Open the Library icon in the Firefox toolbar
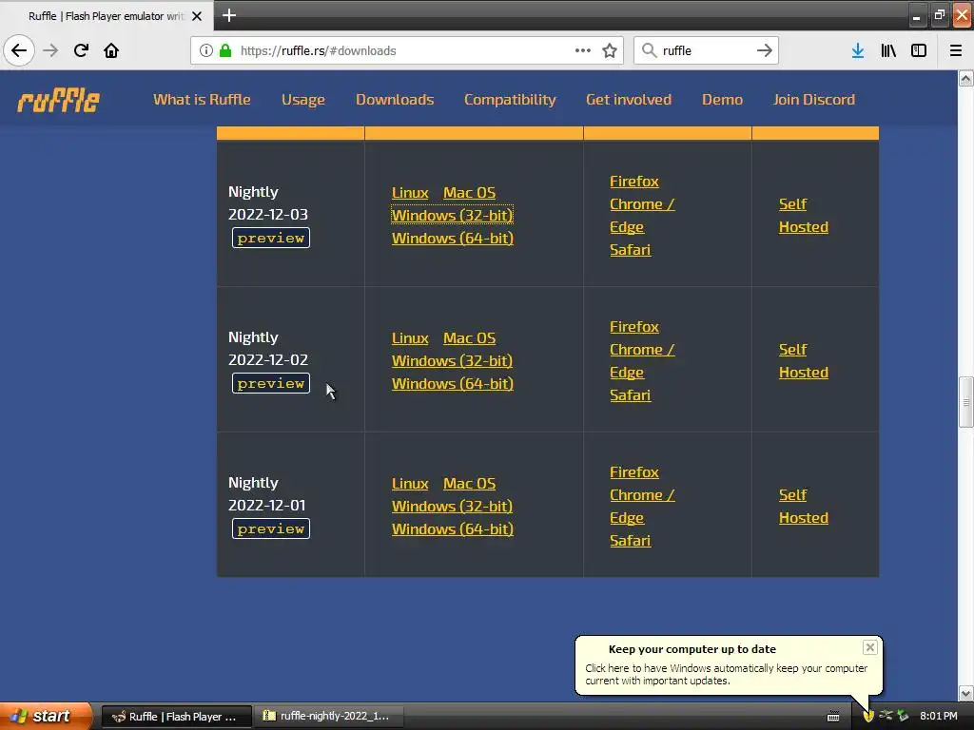Viewport: 974px width, 730px height. click(888, 50)
